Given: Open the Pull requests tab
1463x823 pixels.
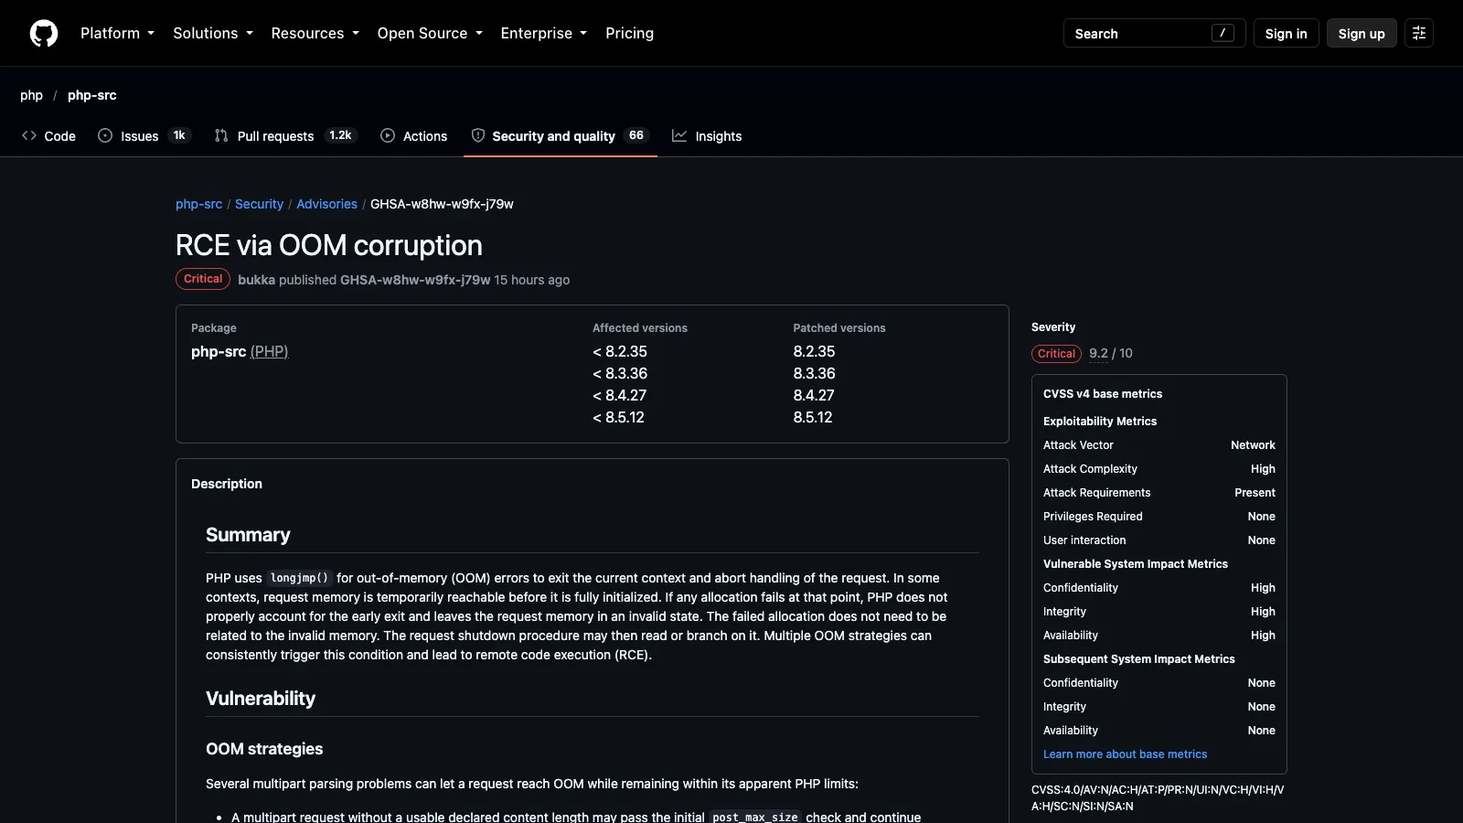Looking at the screenshot, I should [284, 136].
